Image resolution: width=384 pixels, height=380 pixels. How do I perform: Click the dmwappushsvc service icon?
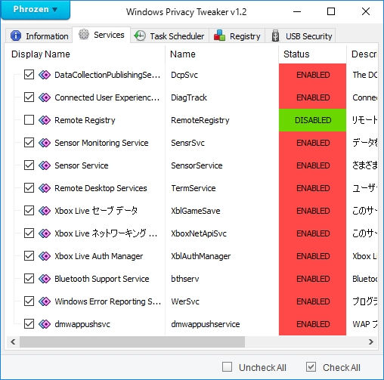coord(45,324)
